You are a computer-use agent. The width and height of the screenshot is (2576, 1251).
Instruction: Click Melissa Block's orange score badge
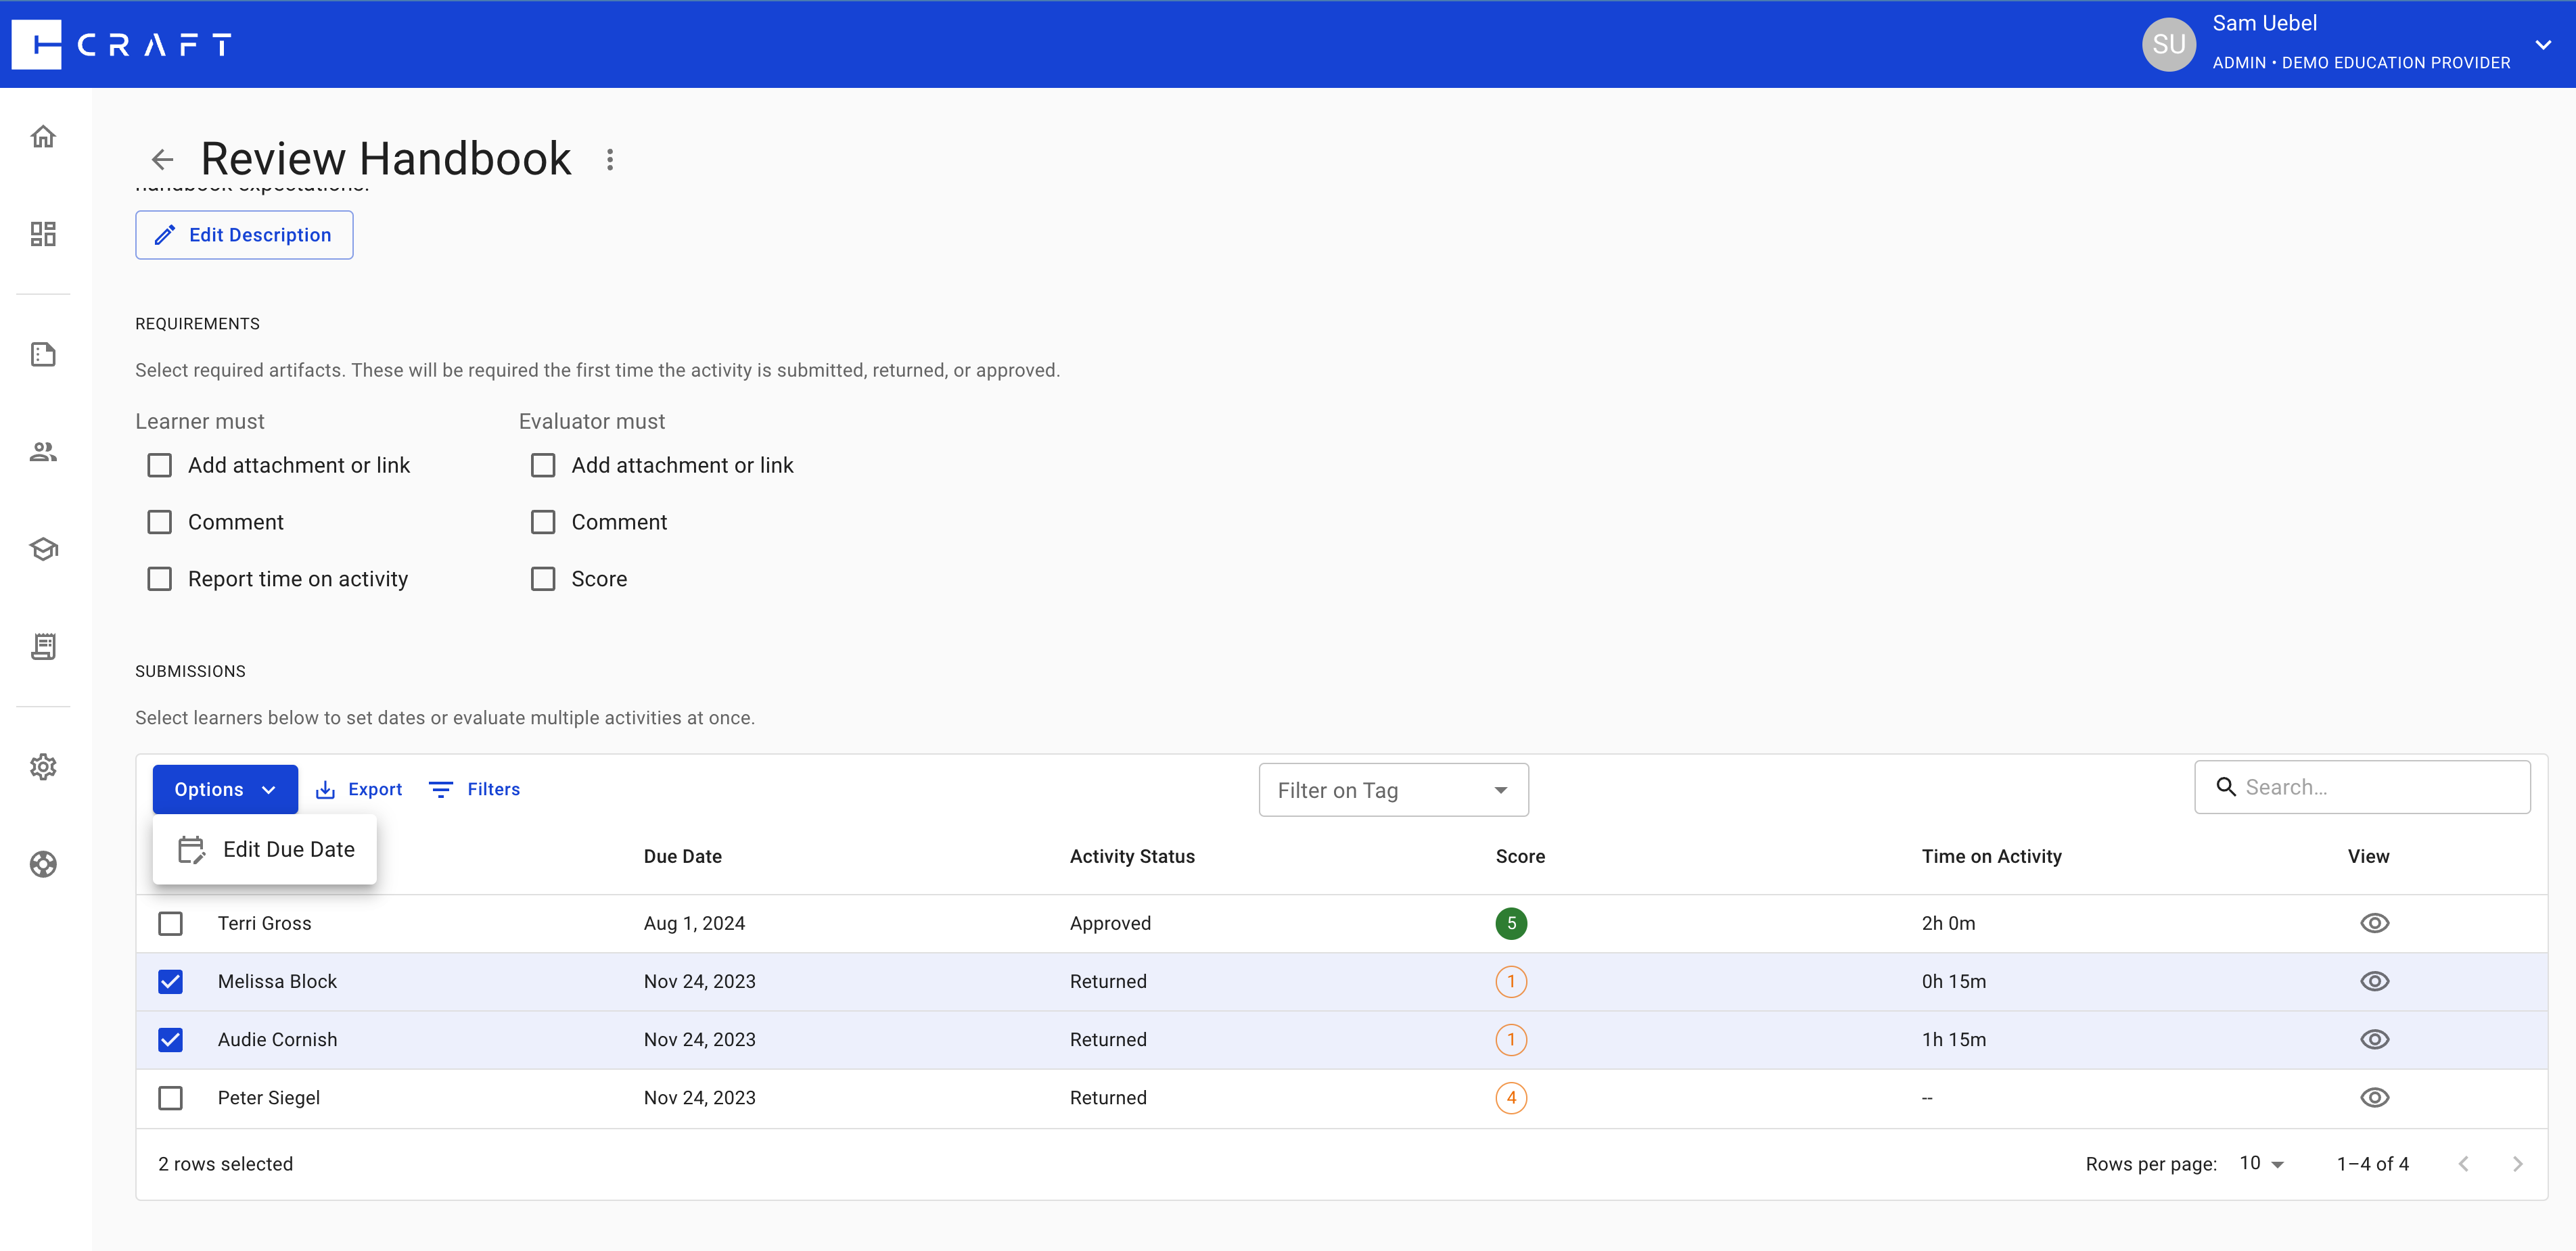pos(1511,981)
